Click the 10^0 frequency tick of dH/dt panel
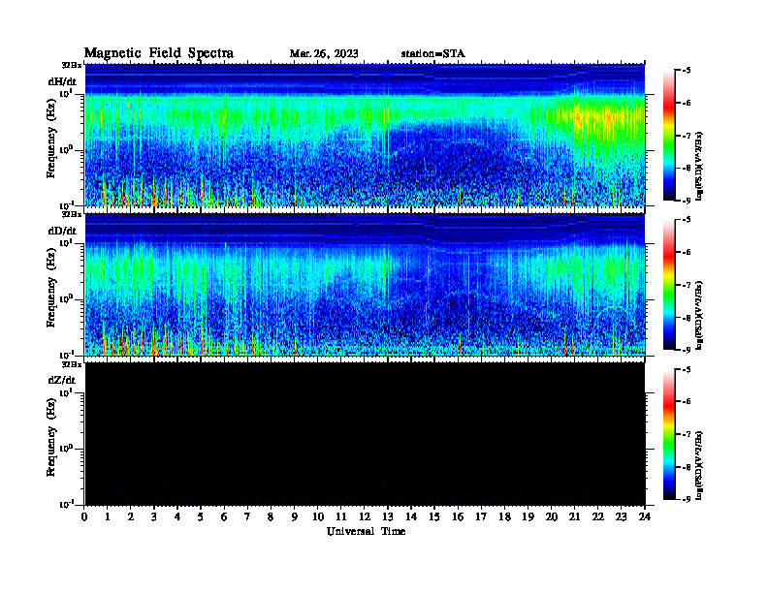 pyautogui.click(x=66, y=149)
